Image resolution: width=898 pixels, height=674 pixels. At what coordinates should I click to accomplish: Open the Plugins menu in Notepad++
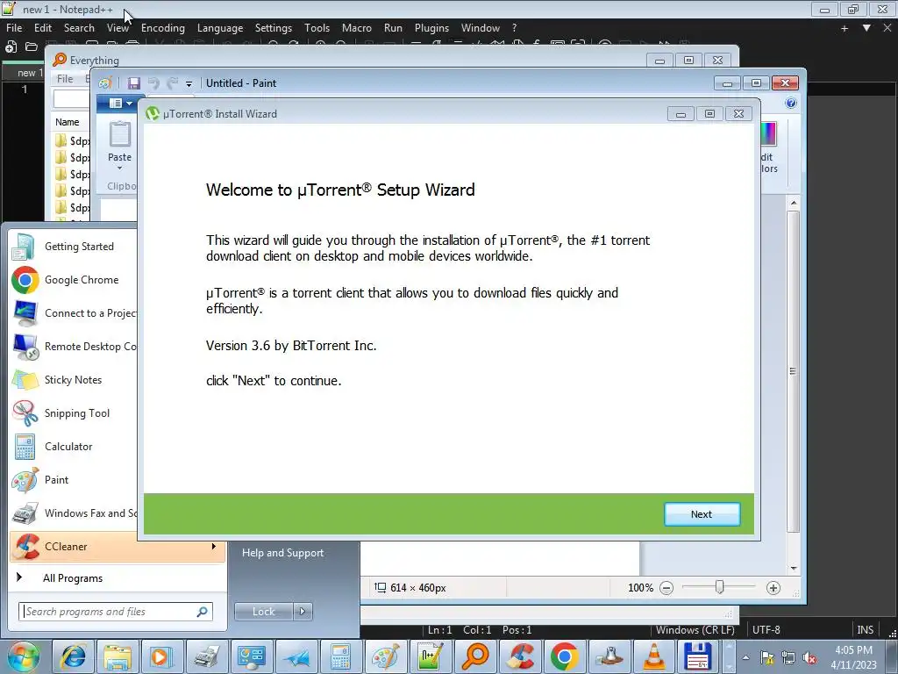coord(431,27)
